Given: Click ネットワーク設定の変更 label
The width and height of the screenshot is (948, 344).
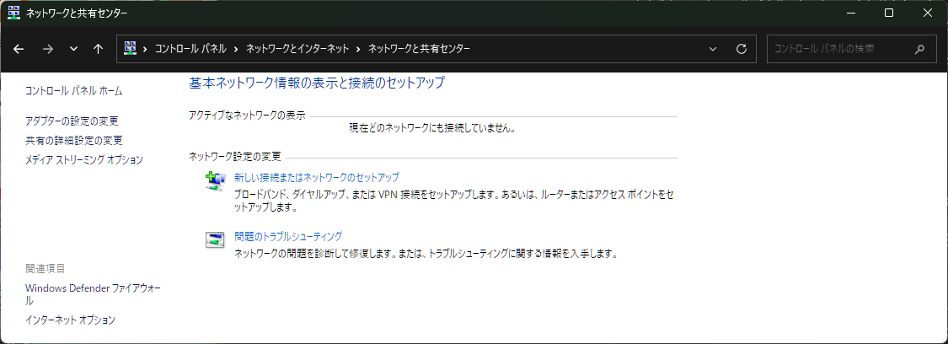Looking at the screenshot, I should (234, 157).
